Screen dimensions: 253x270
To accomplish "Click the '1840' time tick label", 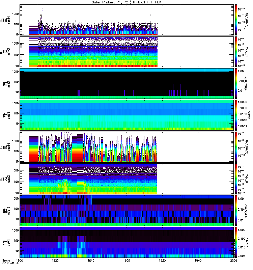I will 91,260.
